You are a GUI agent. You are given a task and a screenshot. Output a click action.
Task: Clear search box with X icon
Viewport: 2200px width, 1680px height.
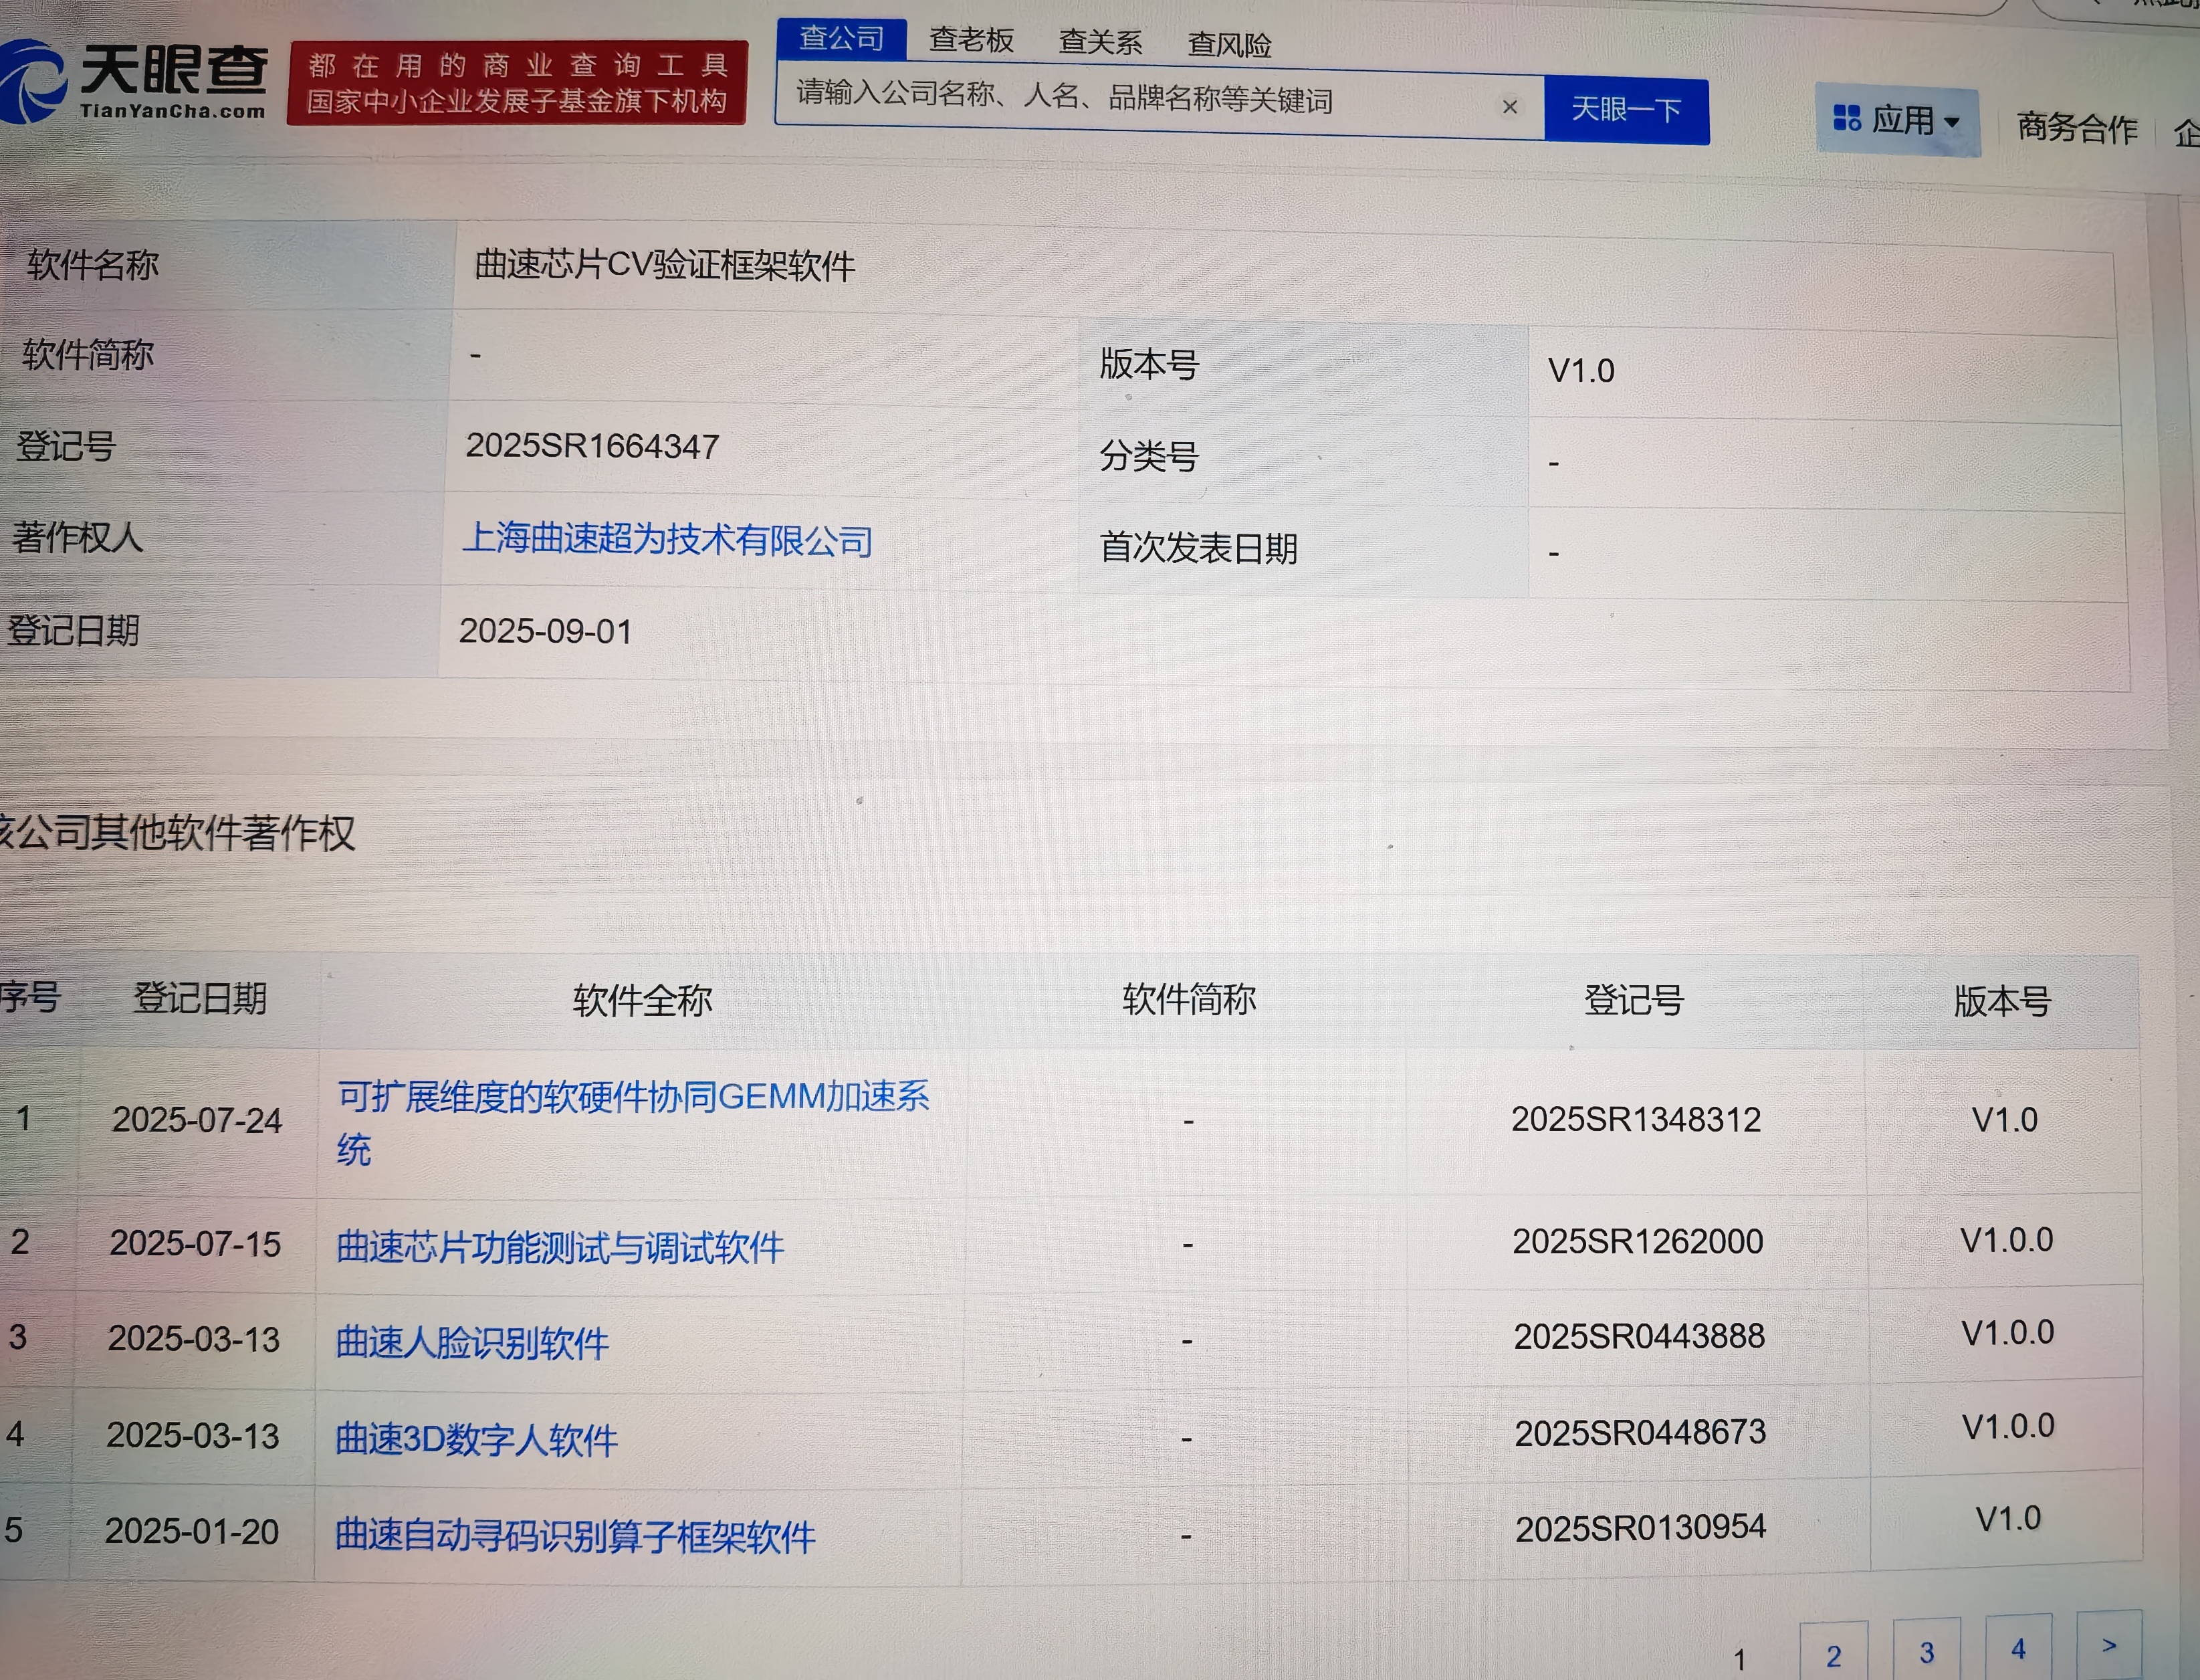(1510, 106)
